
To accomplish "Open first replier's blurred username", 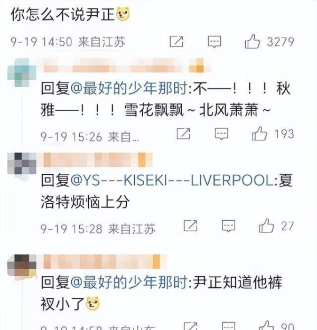I will coord(126,65).
